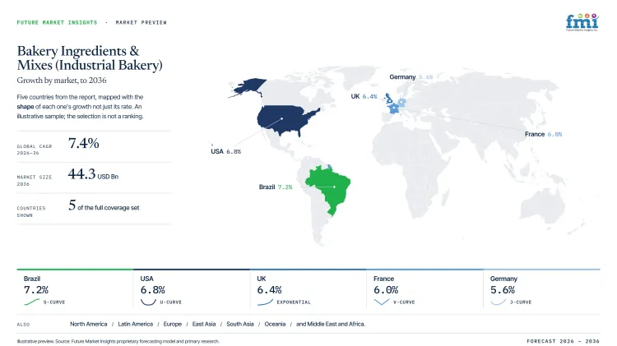617x346 pixels.
Task: Click the East Asia region link
Action: (204, 324)
